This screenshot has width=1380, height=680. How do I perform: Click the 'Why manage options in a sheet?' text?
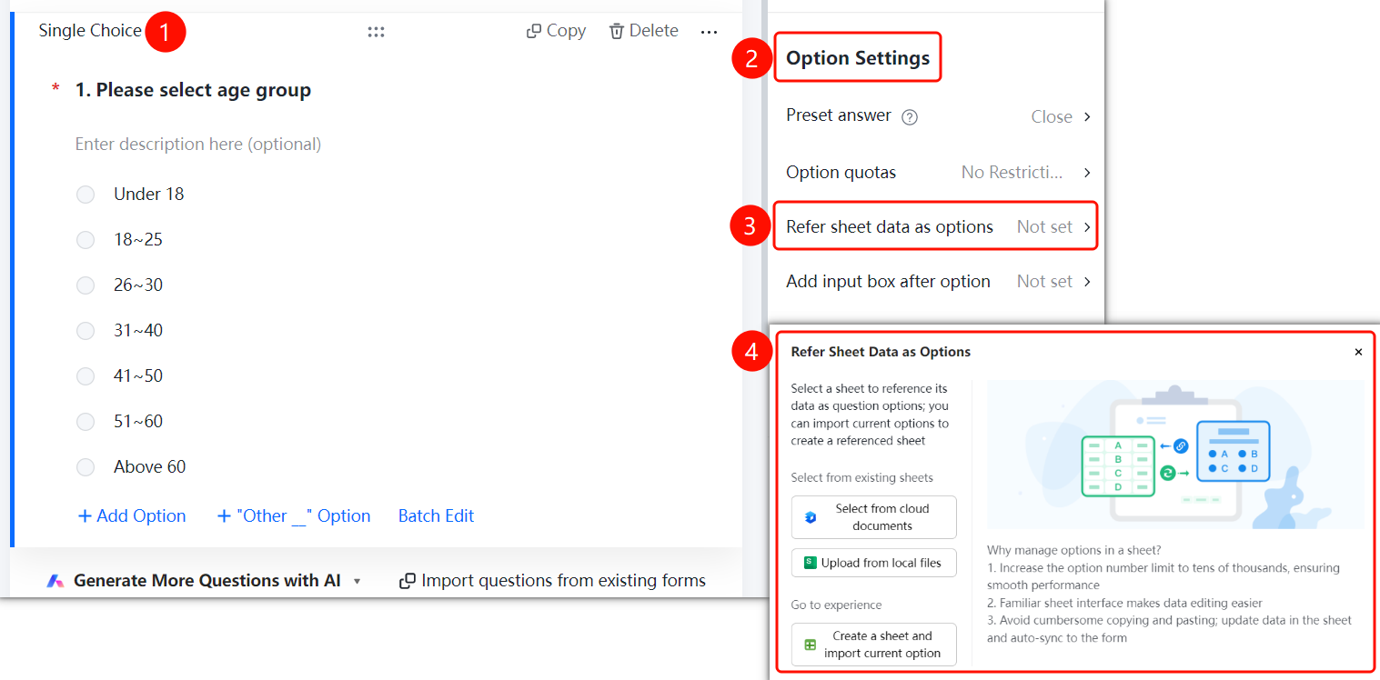[1074, 550]
